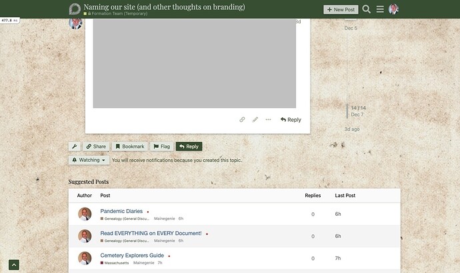Click the gray image placeholder in post
The width and height of the screenshot is (460, 273).
(x=194, y=63)
